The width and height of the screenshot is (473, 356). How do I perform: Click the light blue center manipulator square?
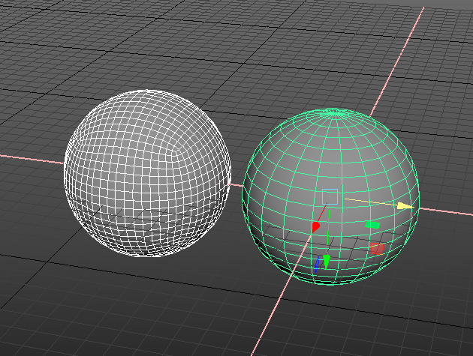pos(330,196)
